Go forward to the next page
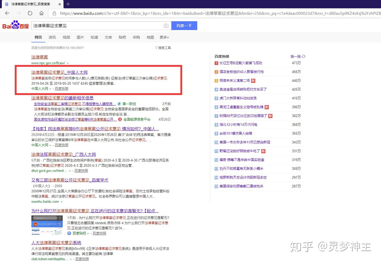The image size is (381, 262). coord(19,13)
